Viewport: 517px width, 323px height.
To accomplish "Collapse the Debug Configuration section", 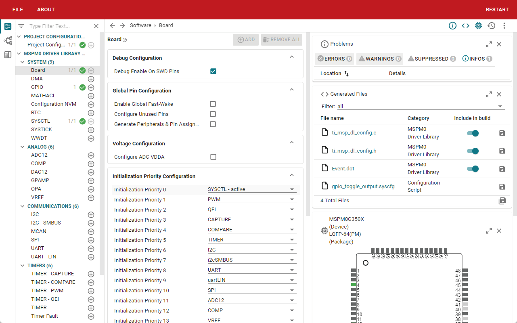I will click(x=292, y=57).
